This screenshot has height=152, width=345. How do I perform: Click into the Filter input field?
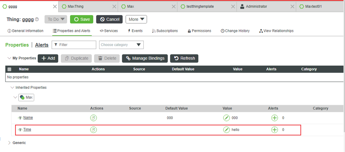click(x=74, y=45)
